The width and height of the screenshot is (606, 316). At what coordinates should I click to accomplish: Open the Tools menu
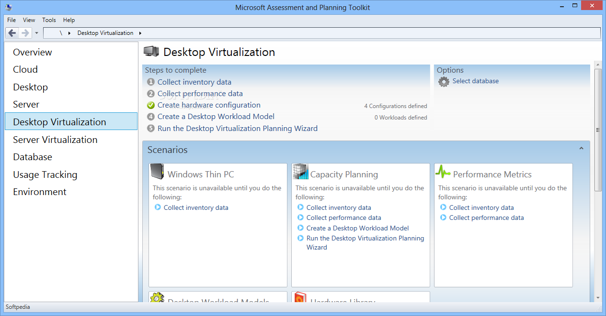(x=49, y=20)
